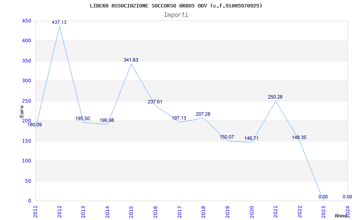Select the 2014 x-axis year label
The image size is (352, 220).
(107, 211)
